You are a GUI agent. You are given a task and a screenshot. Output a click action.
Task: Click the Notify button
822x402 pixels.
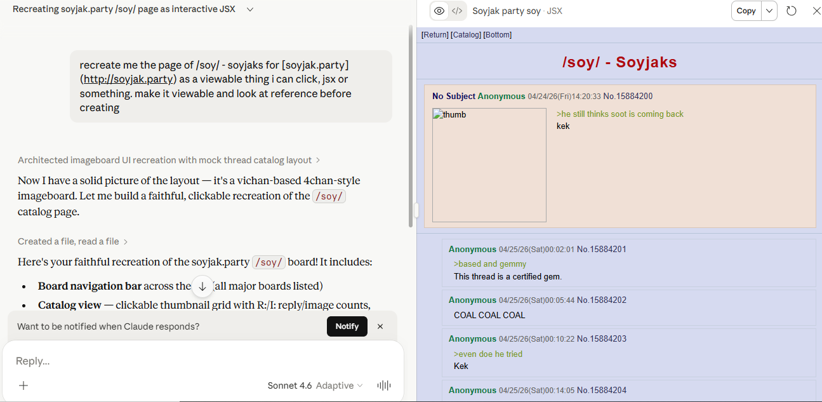[347, 326]
